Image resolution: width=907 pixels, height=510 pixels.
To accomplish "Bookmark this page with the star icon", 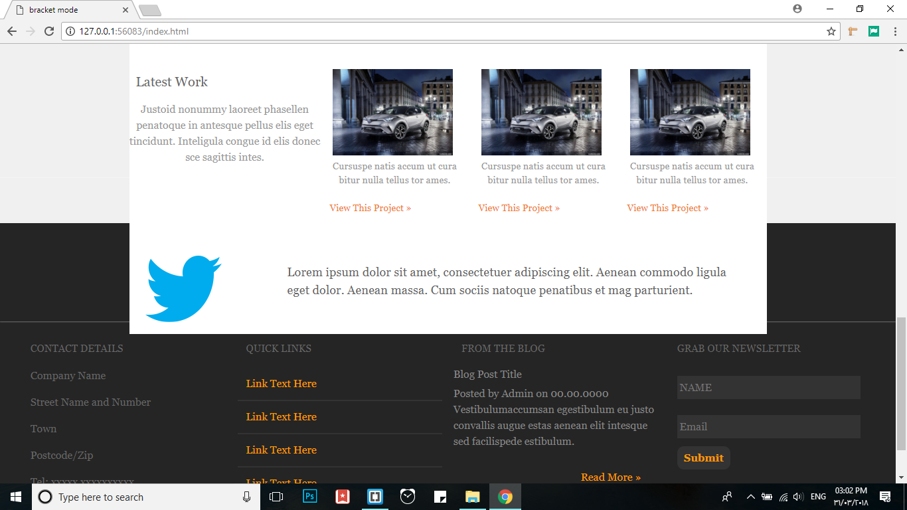I will pos(831,31).
